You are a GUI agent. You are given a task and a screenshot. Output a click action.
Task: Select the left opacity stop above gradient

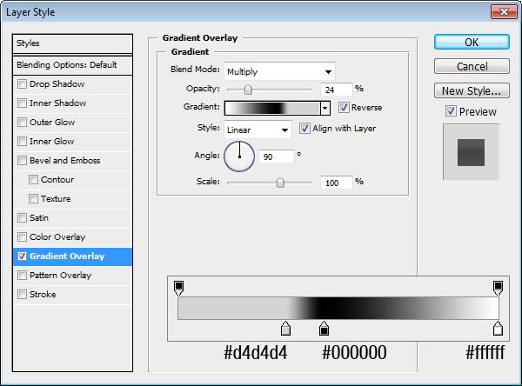(178, 288)
